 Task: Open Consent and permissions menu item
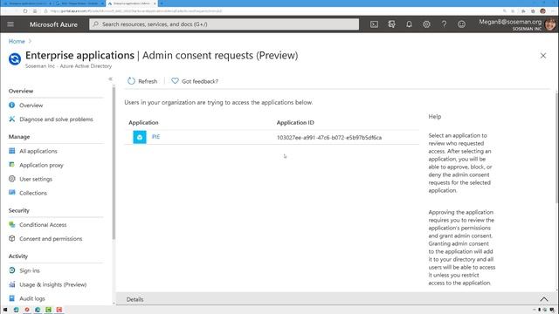(x=51, y=239)
